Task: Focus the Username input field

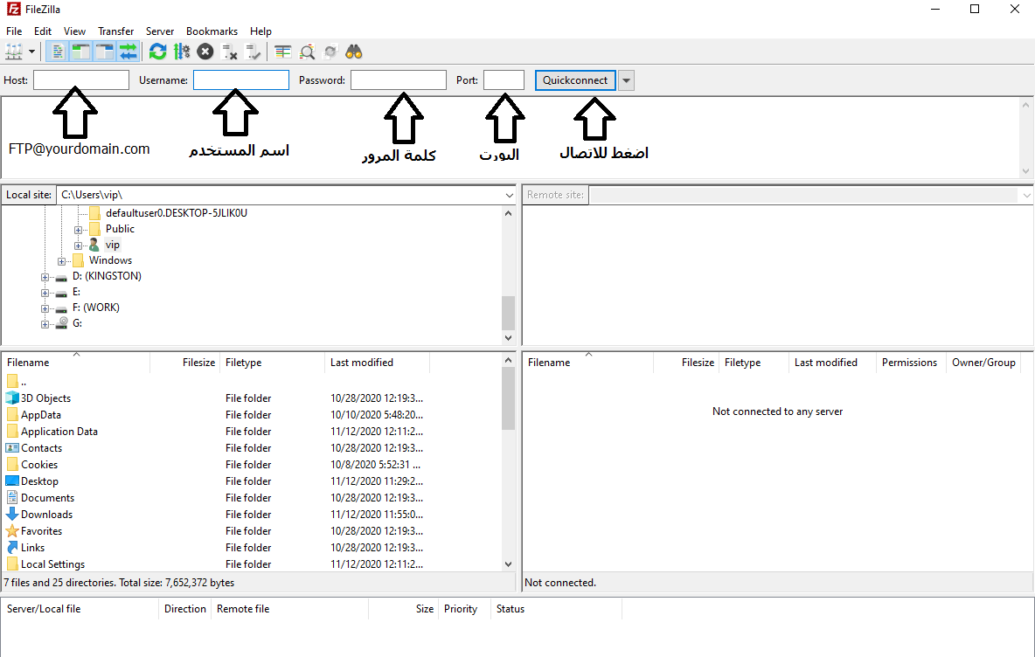Action: (241, 80)
